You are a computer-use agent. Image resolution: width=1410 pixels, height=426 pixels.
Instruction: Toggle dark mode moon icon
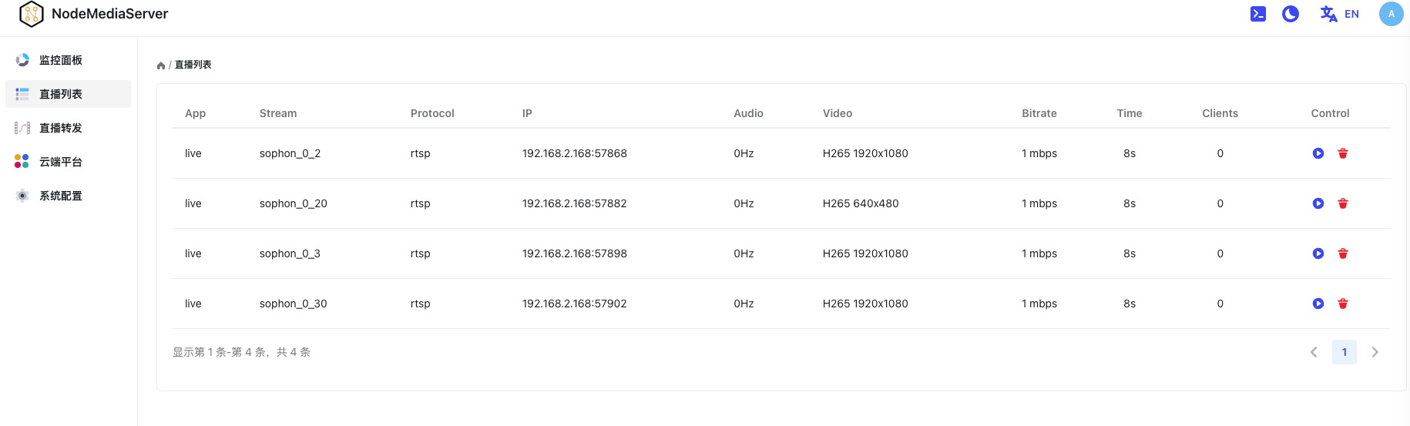pos(1291,14)
